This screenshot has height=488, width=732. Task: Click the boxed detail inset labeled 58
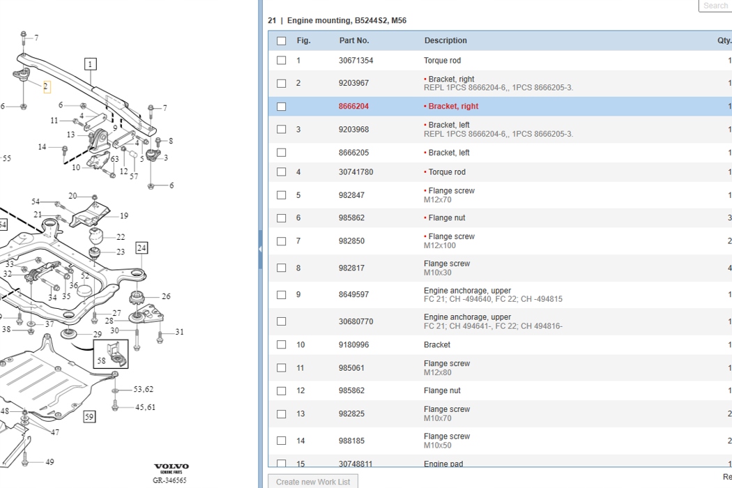click(111, 354)
